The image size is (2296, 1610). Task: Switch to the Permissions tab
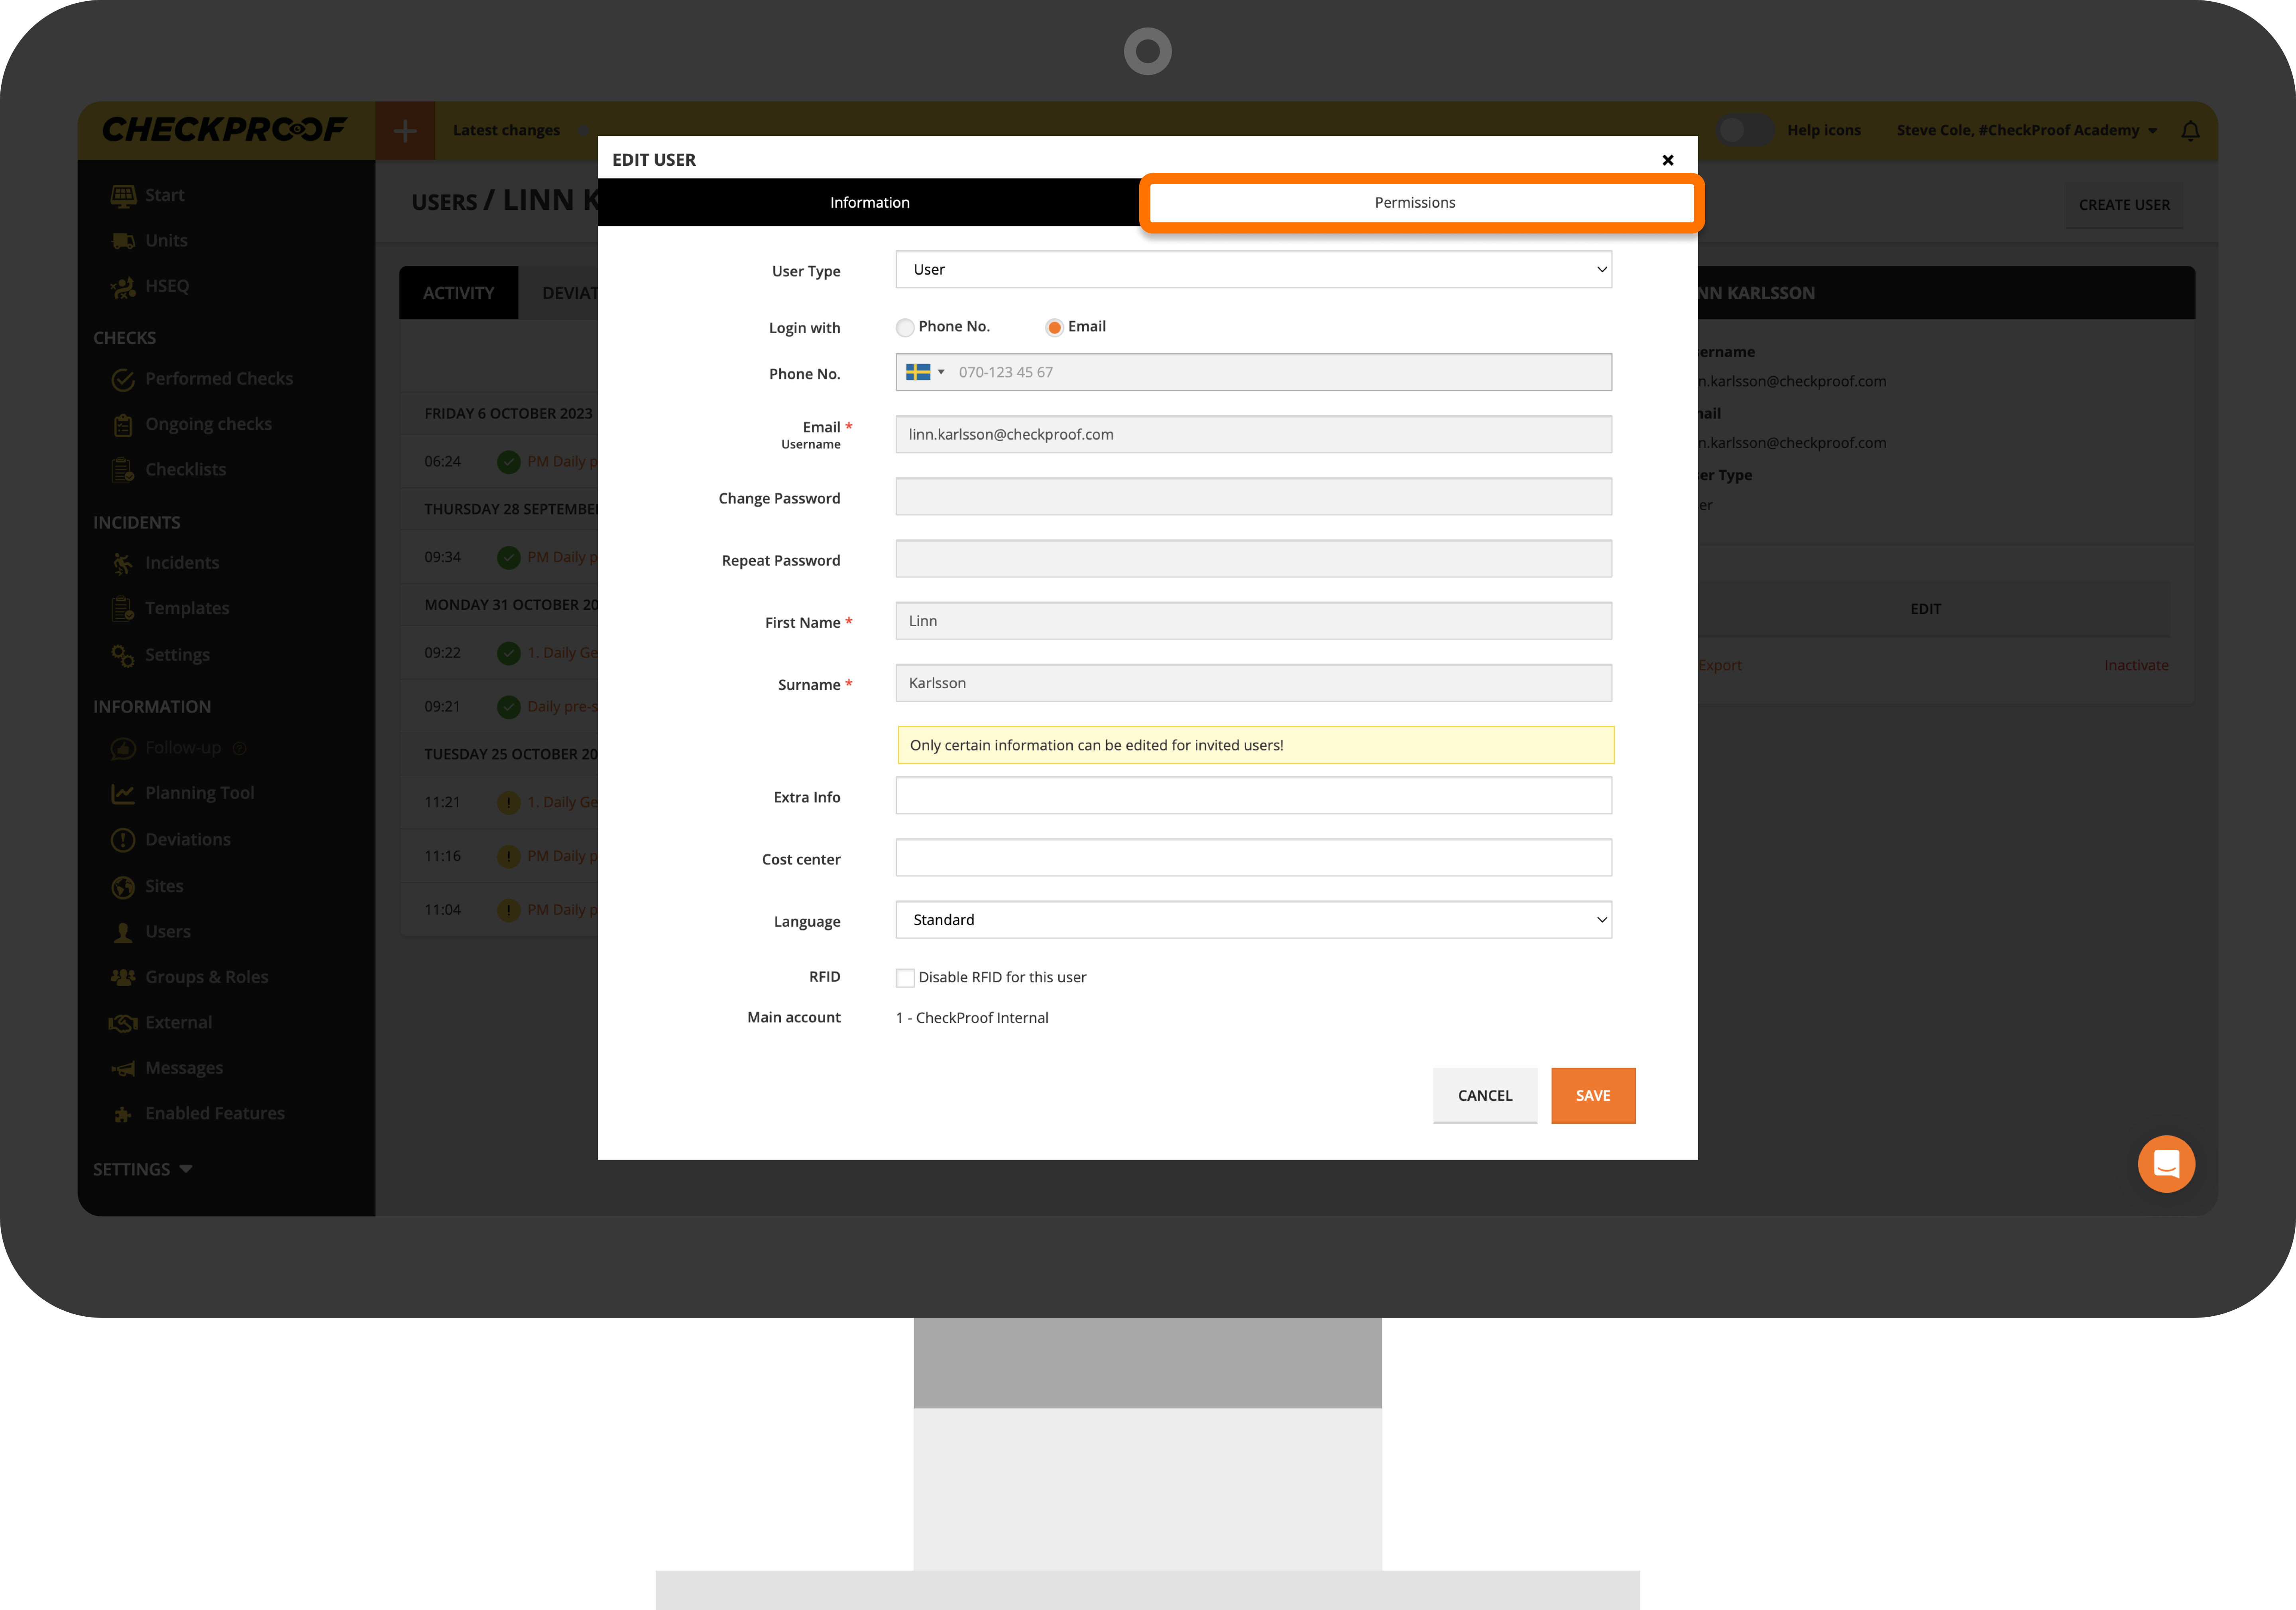point(1415,203)
